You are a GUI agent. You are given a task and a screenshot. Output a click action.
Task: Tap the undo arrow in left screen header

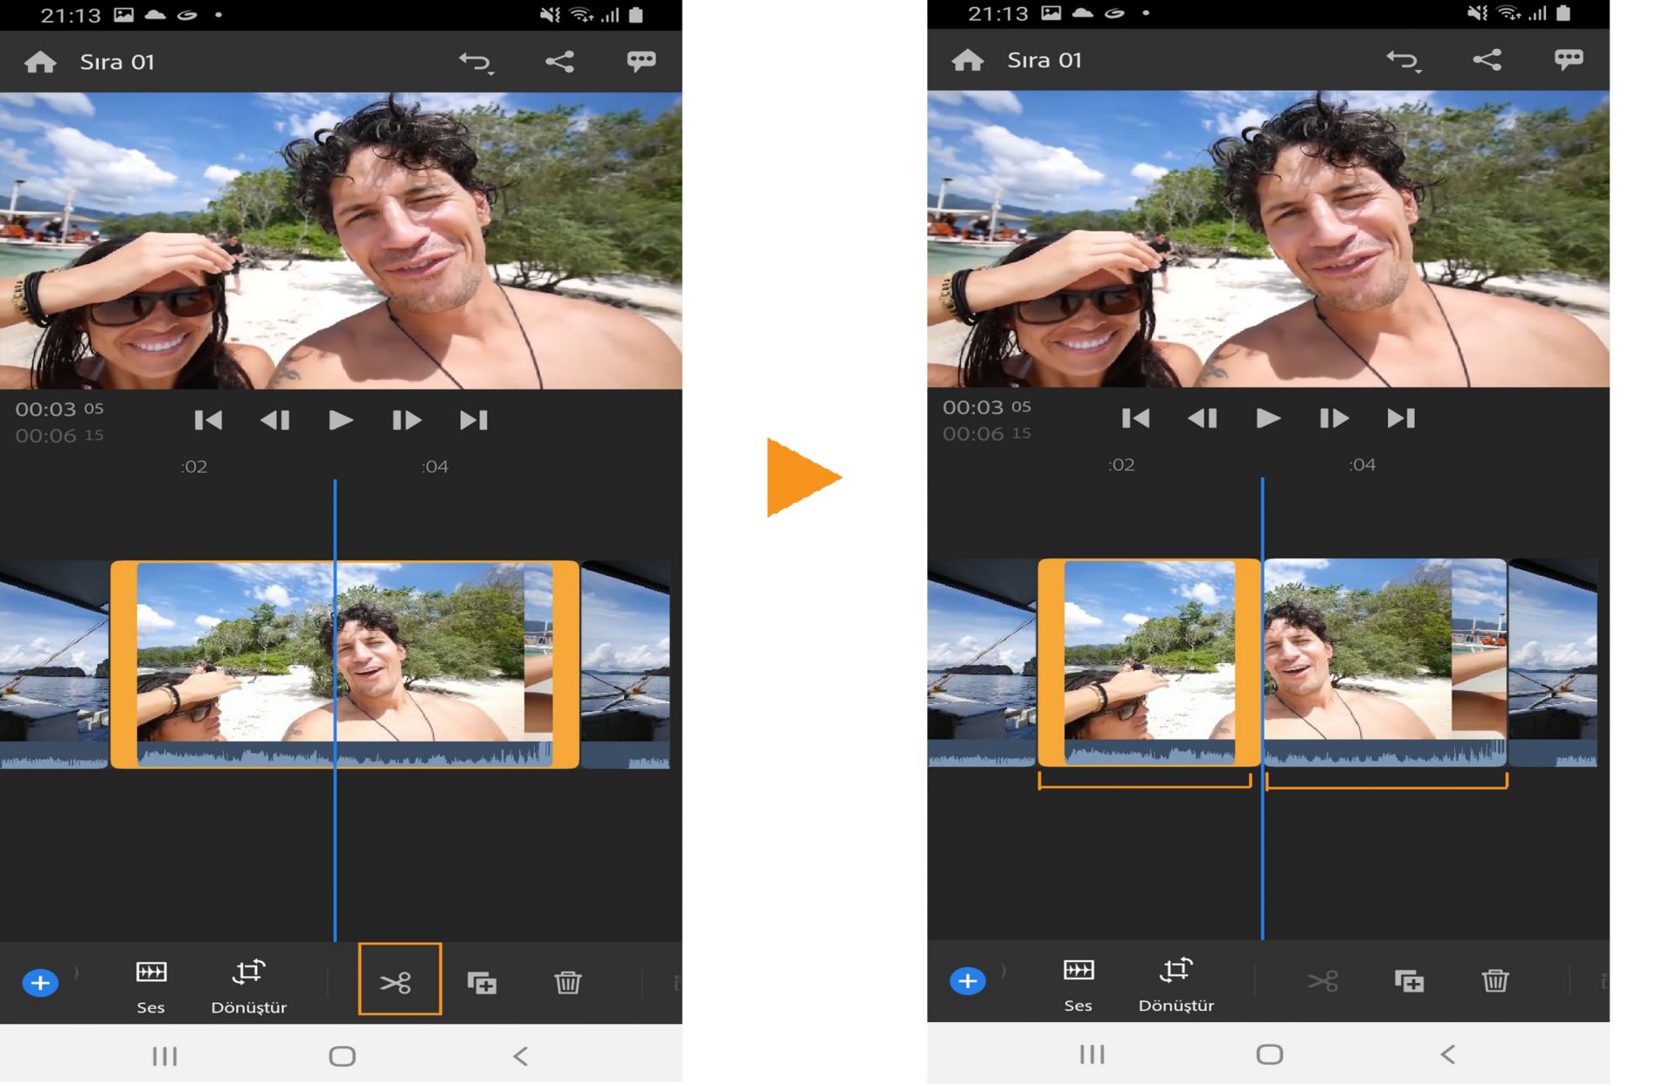tap(476, 62)
